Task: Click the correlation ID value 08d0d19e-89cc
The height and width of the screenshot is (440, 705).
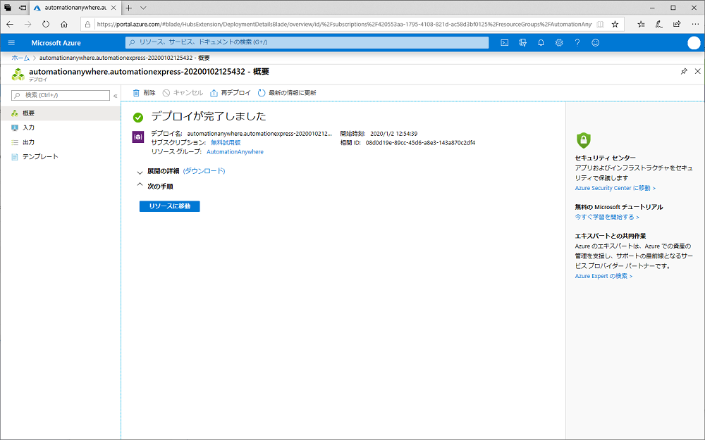Action: pos(420,143)
